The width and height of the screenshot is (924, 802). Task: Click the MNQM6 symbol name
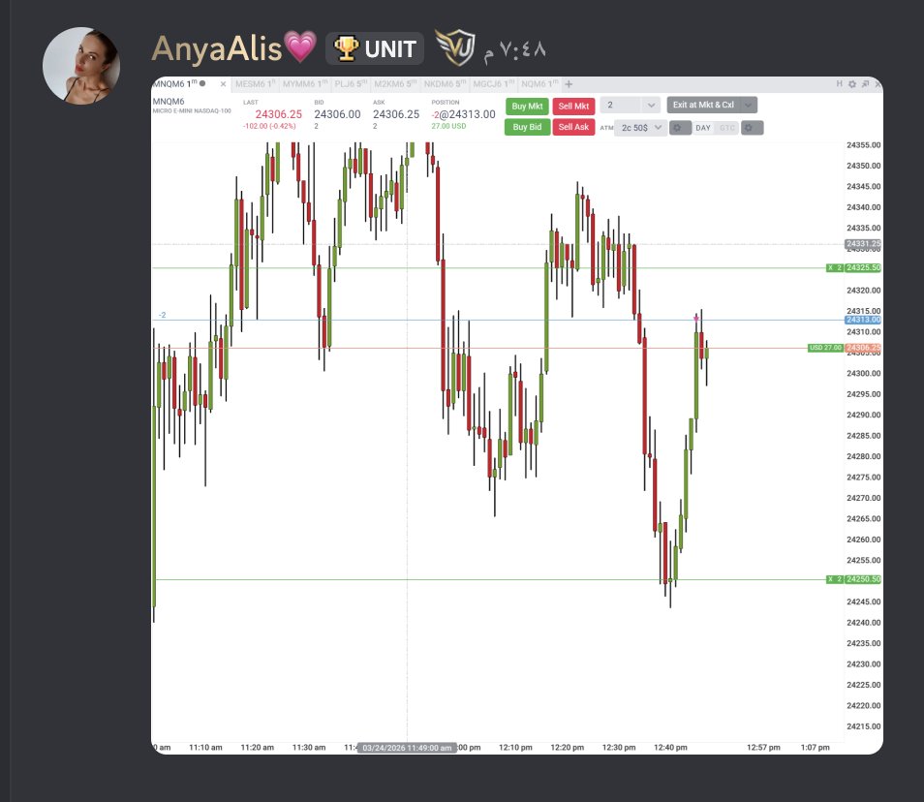point(169,102)
